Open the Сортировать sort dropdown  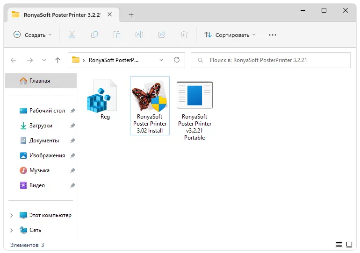230,35
